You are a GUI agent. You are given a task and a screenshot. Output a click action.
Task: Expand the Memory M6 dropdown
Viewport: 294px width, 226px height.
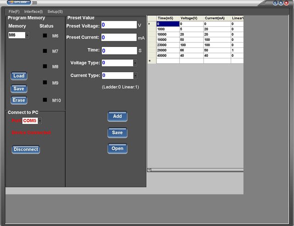pos(27,35)
